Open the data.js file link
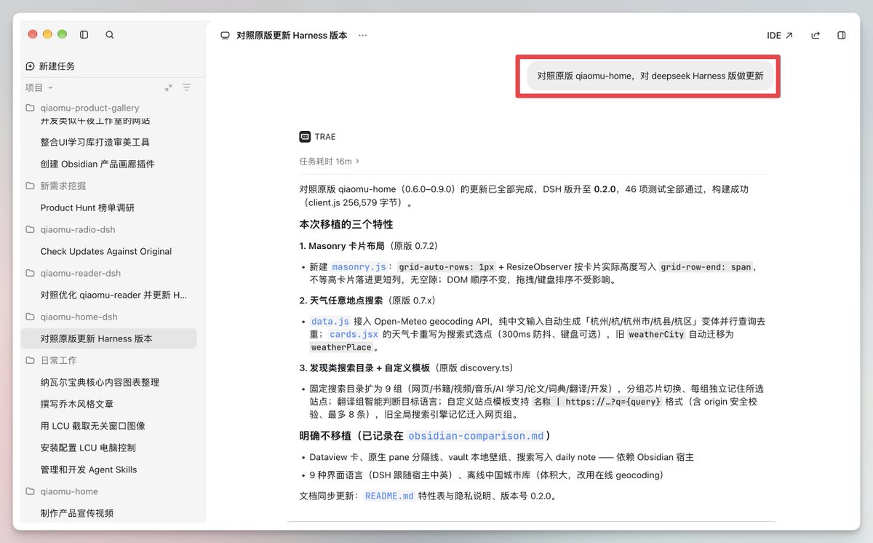Viewport: 873px width, 543px height. pos(330,321)
